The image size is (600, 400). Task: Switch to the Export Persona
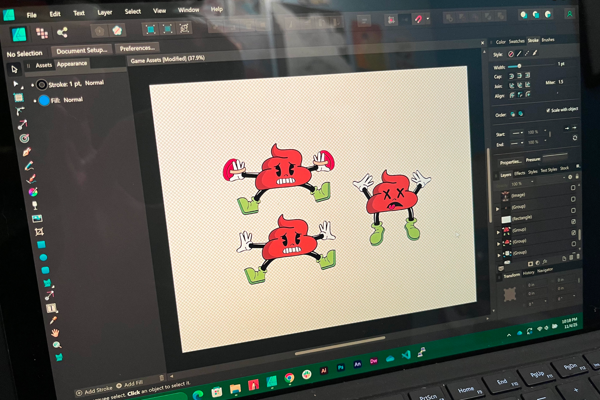(x=62, y=32)
